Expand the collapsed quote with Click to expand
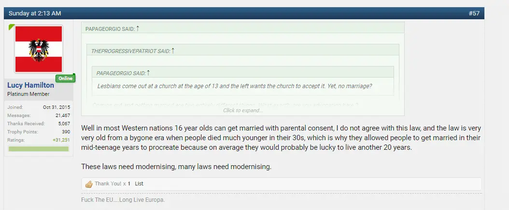The image size is (509, 210). (x=243, y=110)
